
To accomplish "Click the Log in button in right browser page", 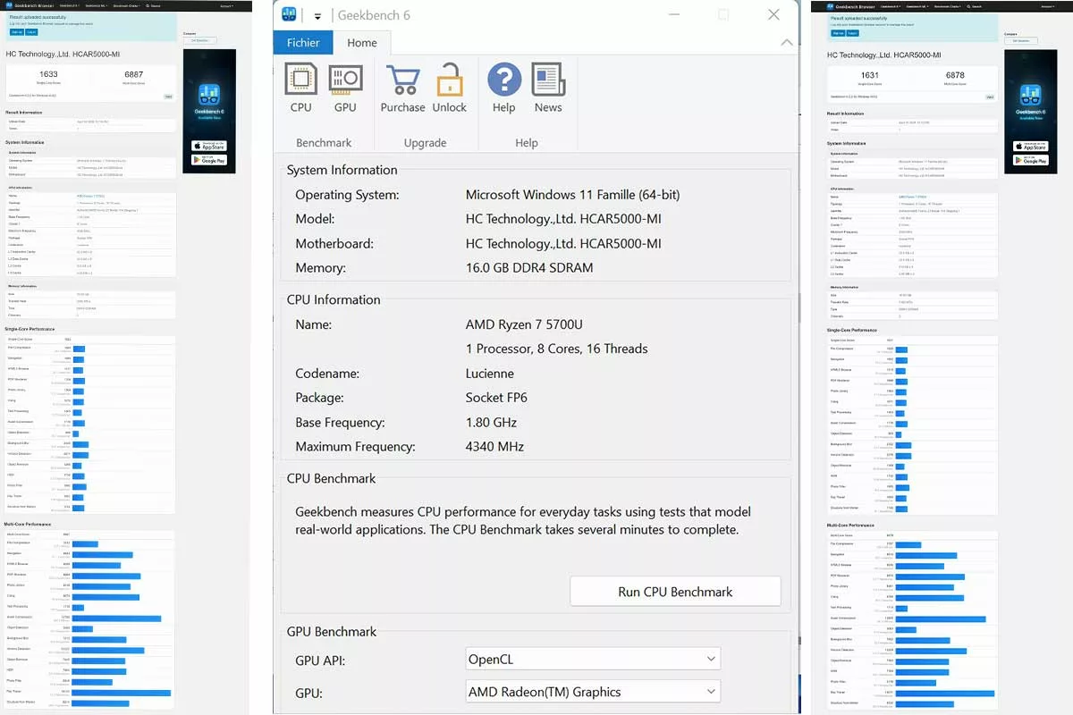I will coord(852,33).
